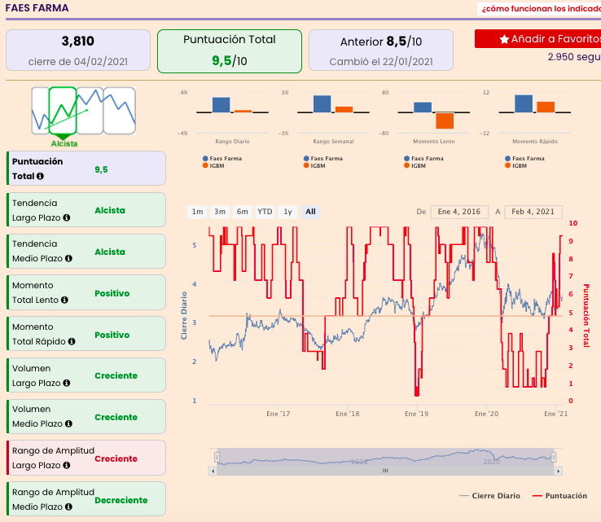Click the Puntuación Total 9,5/10 card
This screenshot has height=522, width=601.
pos(230,51)
